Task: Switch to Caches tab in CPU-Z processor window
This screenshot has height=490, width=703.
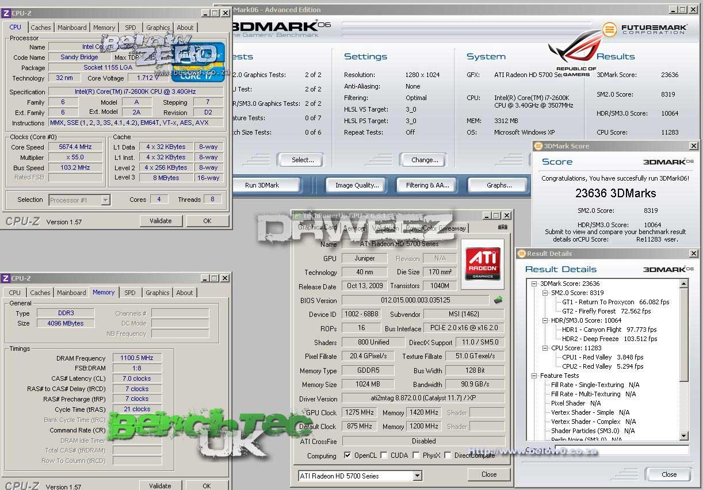Action: tap(41, 28)
